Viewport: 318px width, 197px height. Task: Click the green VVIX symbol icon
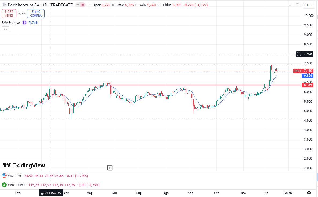click(x=4, y=185)
